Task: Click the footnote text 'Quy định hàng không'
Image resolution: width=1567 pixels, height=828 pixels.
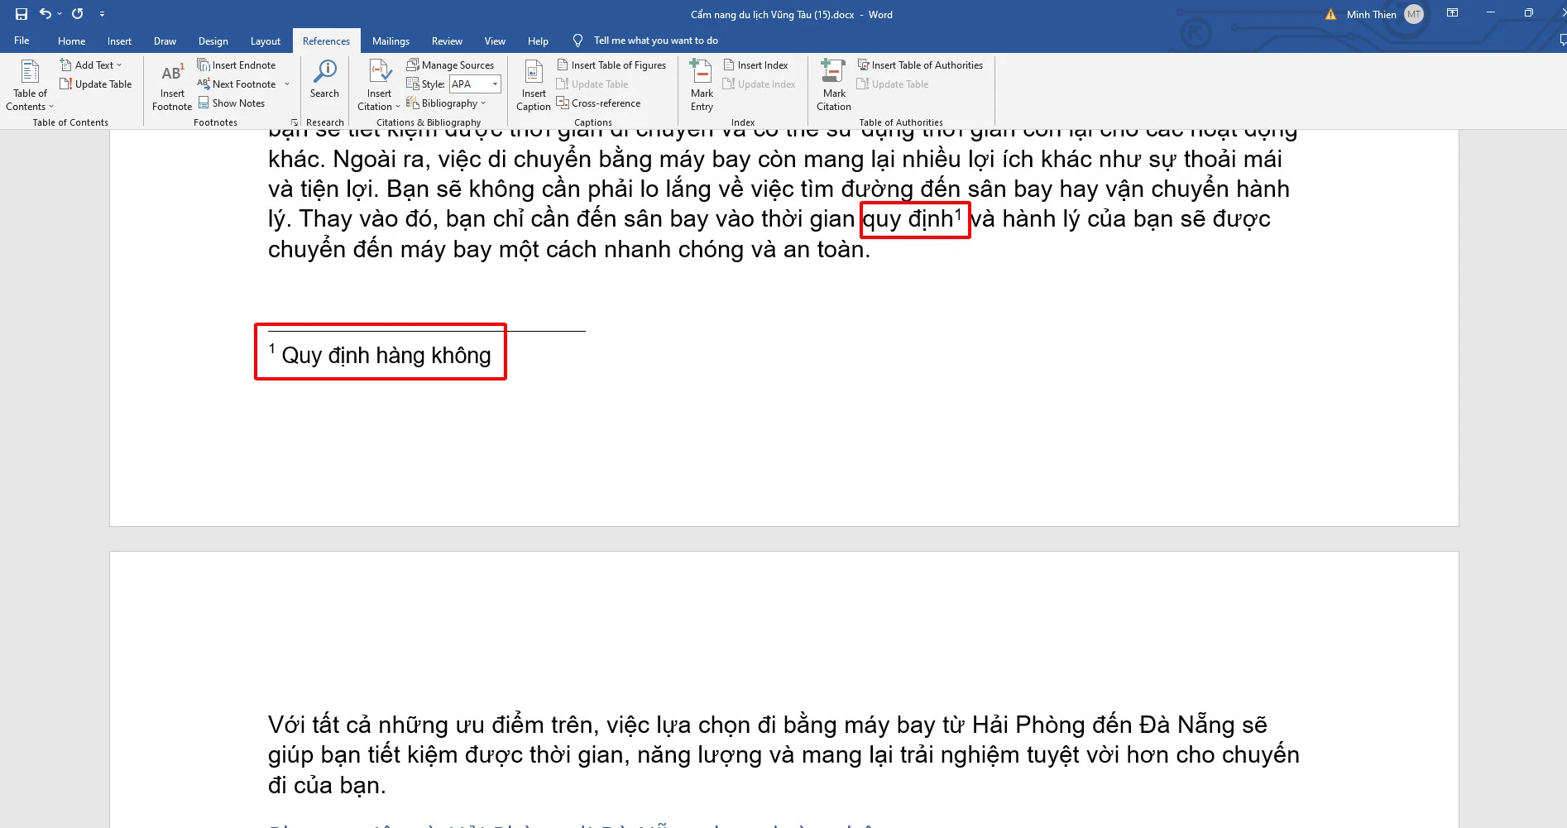Action: tap(386, 356)
